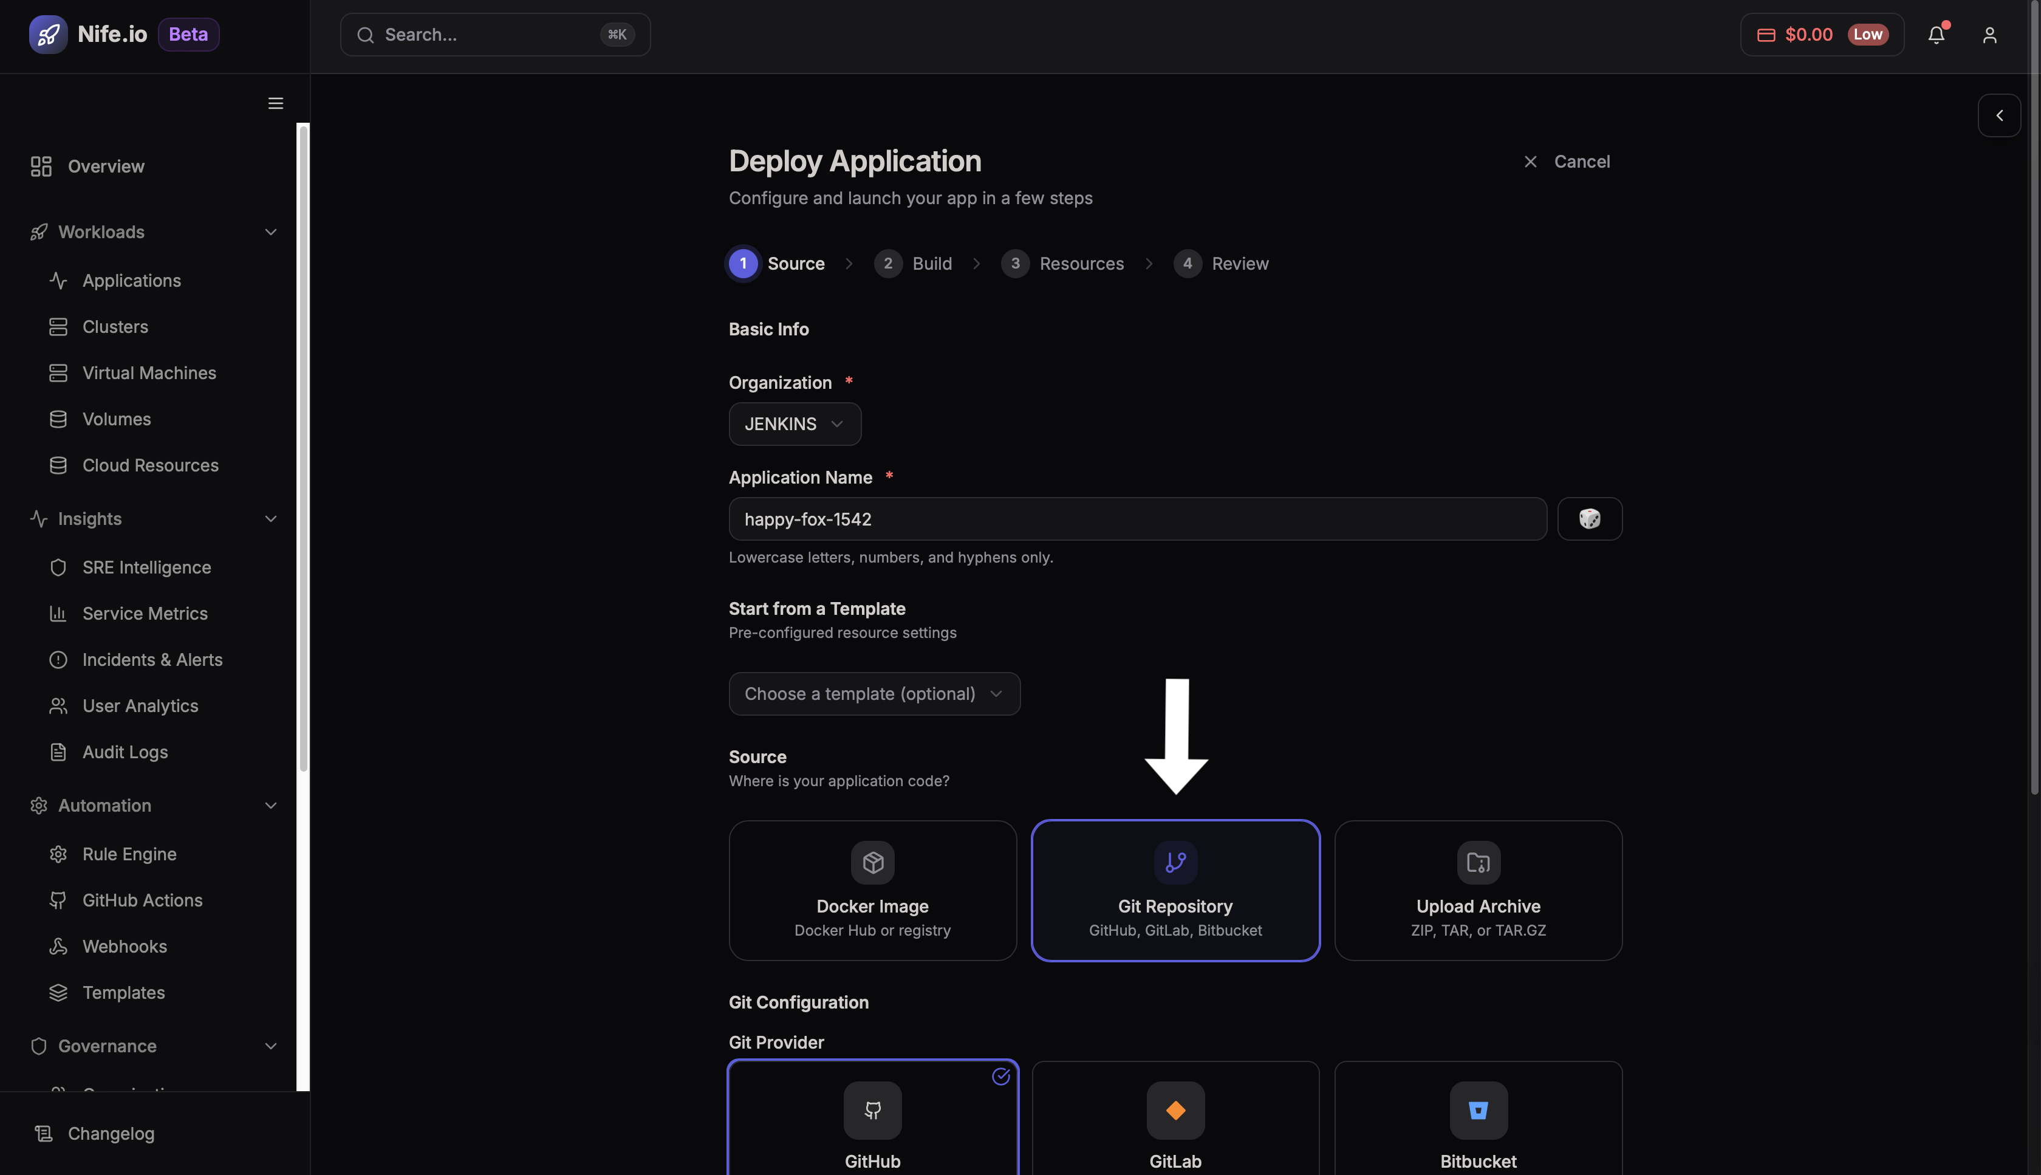Open the user account icon
Viewport: 2041px width, 1175px height.
(x=1989, y=35)
